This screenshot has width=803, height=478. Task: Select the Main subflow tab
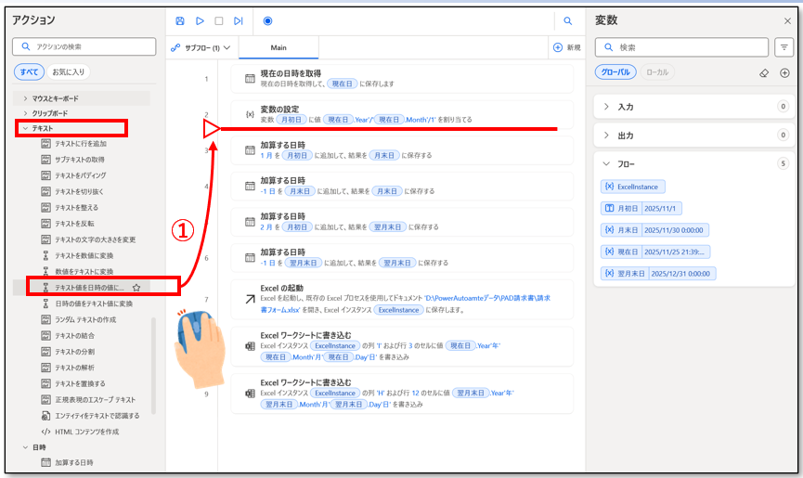point(278,47)
